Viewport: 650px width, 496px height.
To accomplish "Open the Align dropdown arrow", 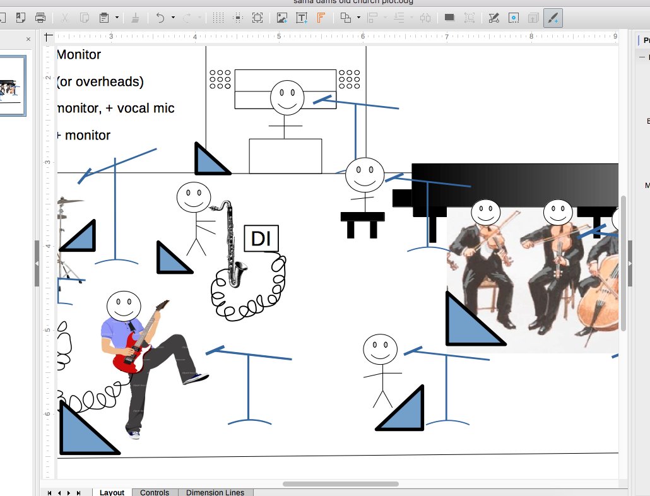I will (x=385, y=18).
